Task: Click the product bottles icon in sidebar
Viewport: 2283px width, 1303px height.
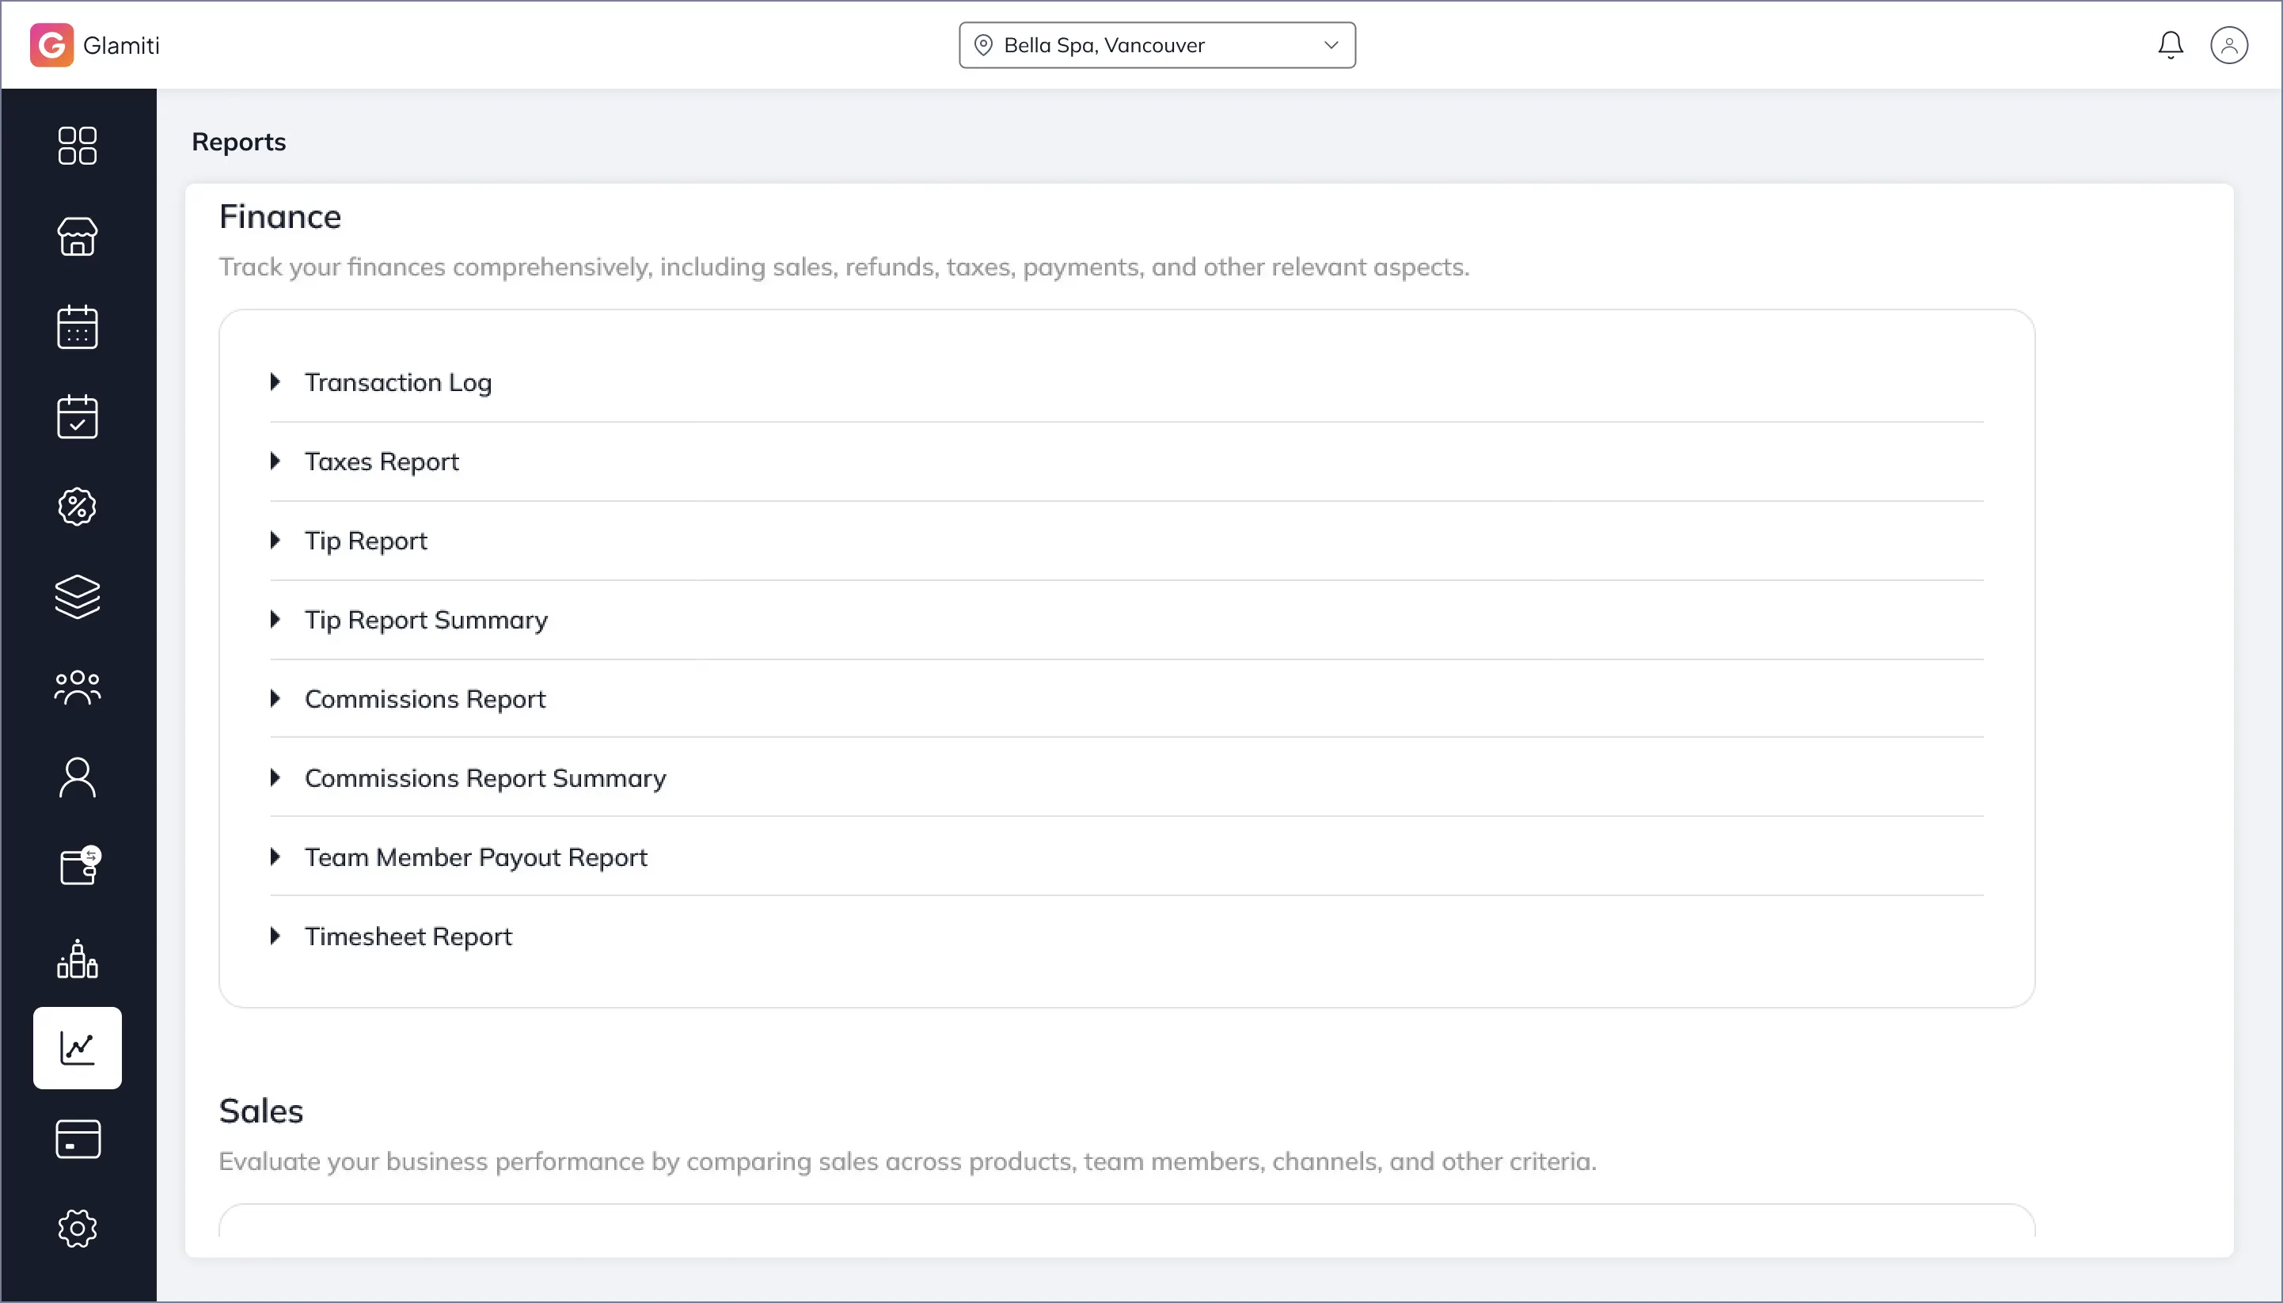Action: (77, 959)
